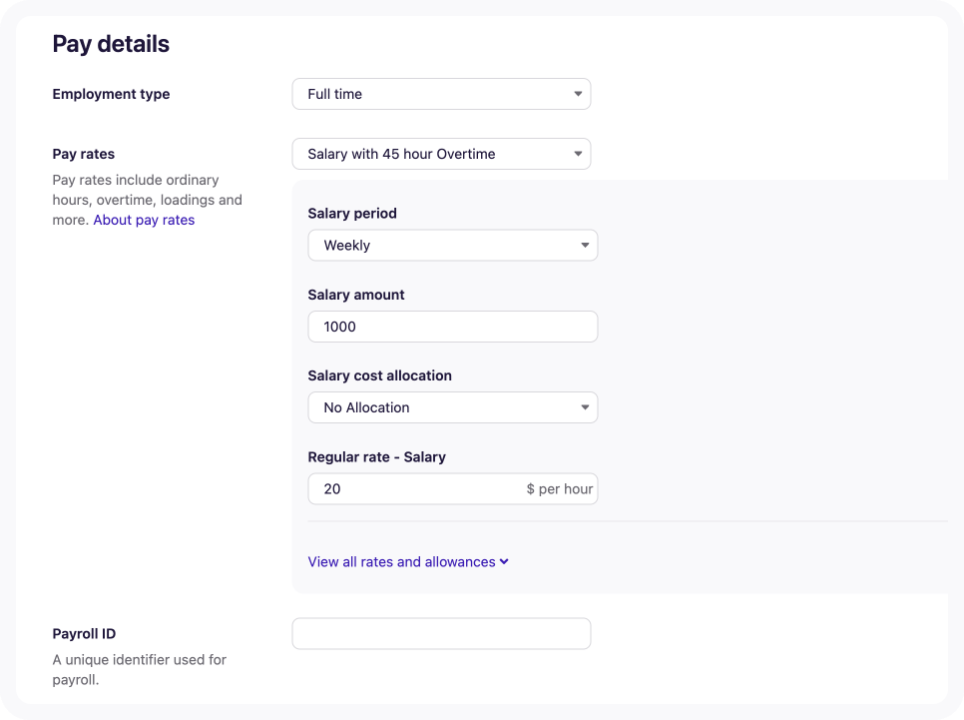The image size is (964, 720).
Task: Click the dollar per hour suffix label
Action: click(x=558, y=488)
